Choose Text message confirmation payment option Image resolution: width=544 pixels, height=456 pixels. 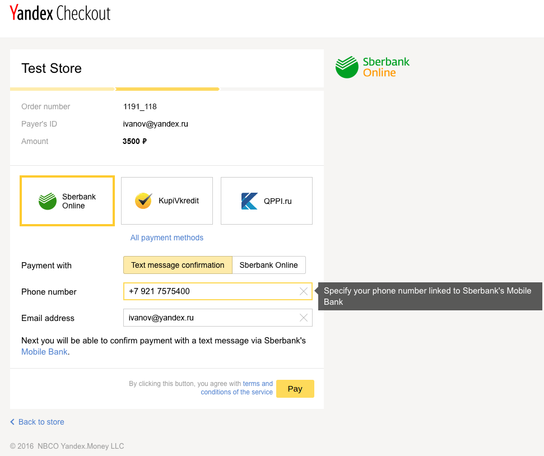178,265
